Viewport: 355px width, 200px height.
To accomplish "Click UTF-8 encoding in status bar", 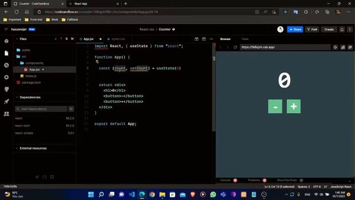I will pos(317,187).
